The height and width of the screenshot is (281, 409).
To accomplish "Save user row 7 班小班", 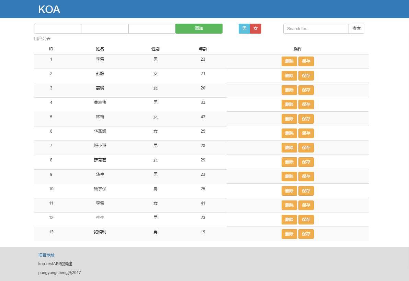I will 306,148.
